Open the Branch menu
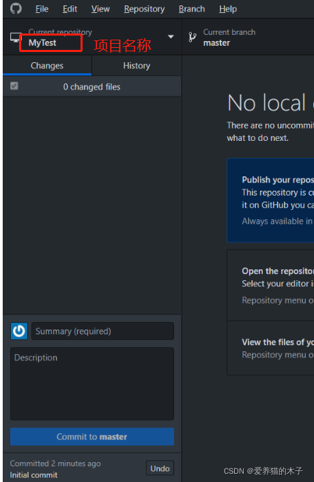Image resolution: width=314 pixels, height=482 pixels. point(192,9)
